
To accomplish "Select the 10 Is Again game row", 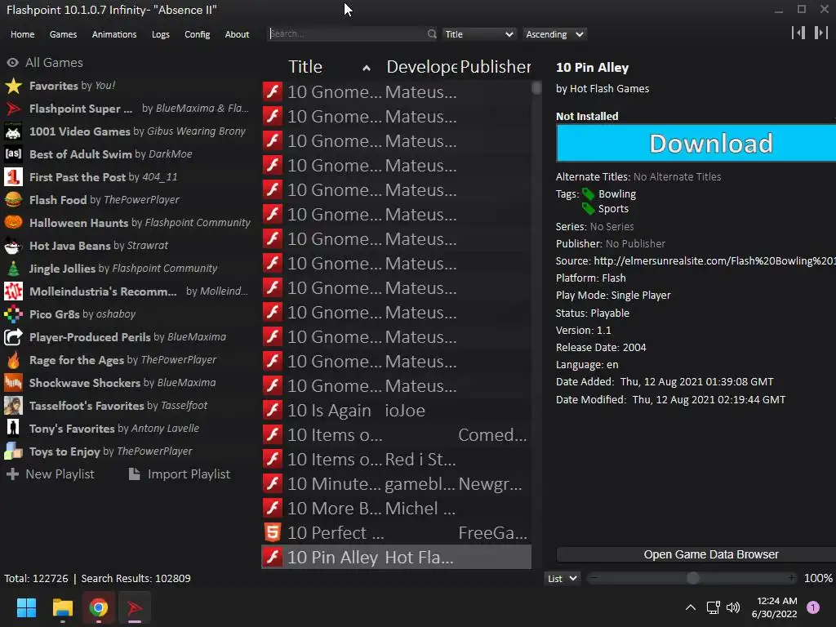I will coord(396,411).
